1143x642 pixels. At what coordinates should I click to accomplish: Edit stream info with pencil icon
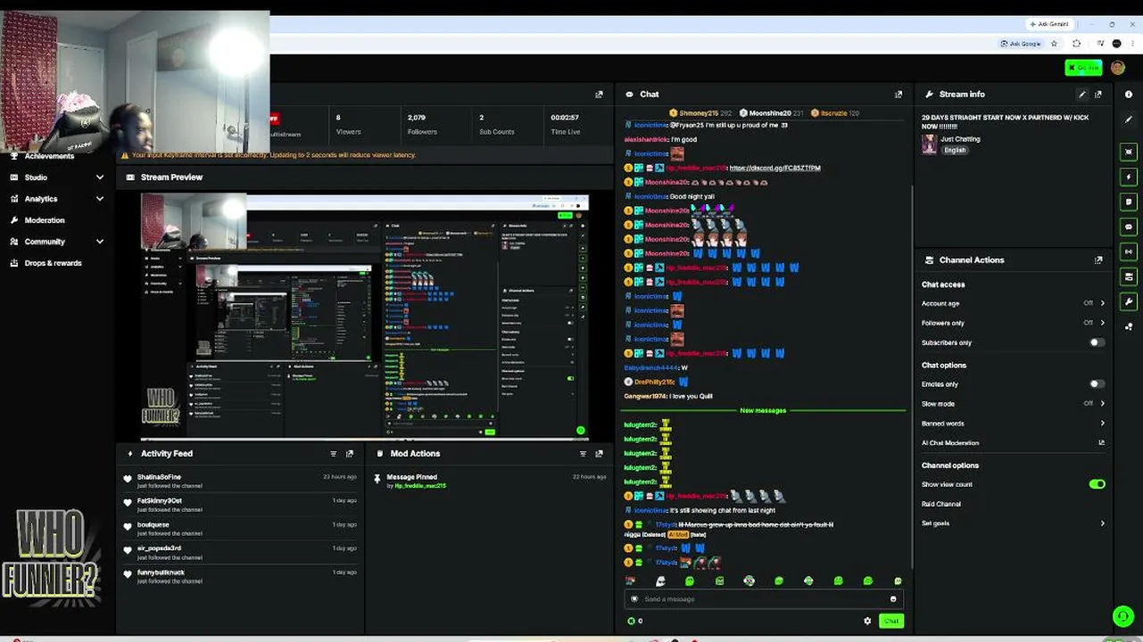click(x=1082, y=94)
